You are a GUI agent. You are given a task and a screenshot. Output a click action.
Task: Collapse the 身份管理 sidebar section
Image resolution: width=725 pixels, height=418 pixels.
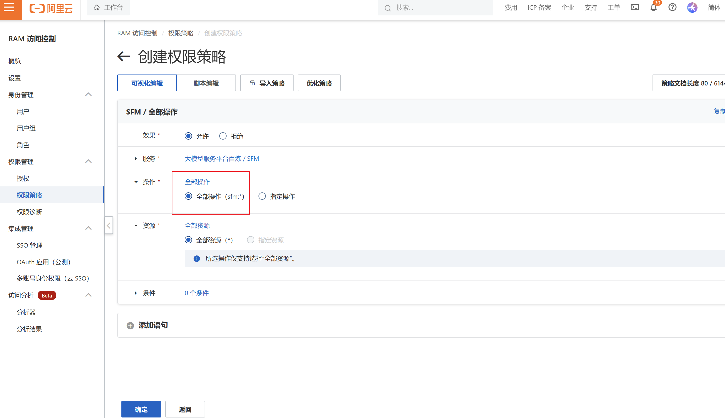(88, 95)
